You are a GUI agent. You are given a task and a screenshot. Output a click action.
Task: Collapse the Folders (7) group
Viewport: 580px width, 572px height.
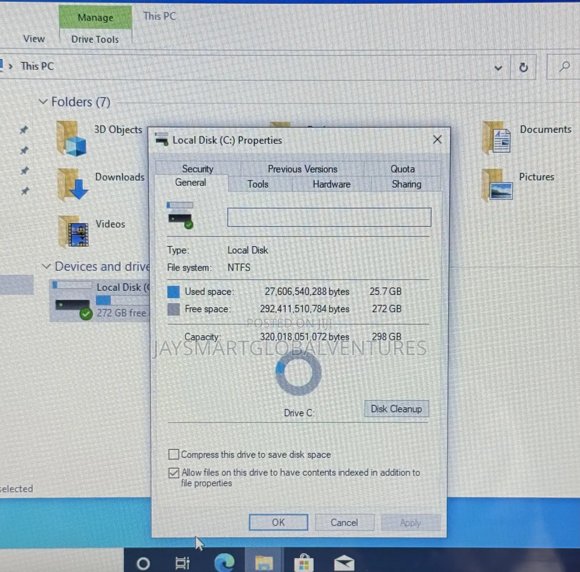point(43,102)
